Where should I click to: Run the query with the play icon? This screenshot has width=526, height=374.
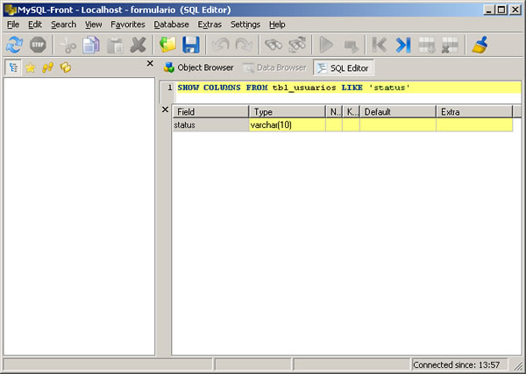point(326,45)
